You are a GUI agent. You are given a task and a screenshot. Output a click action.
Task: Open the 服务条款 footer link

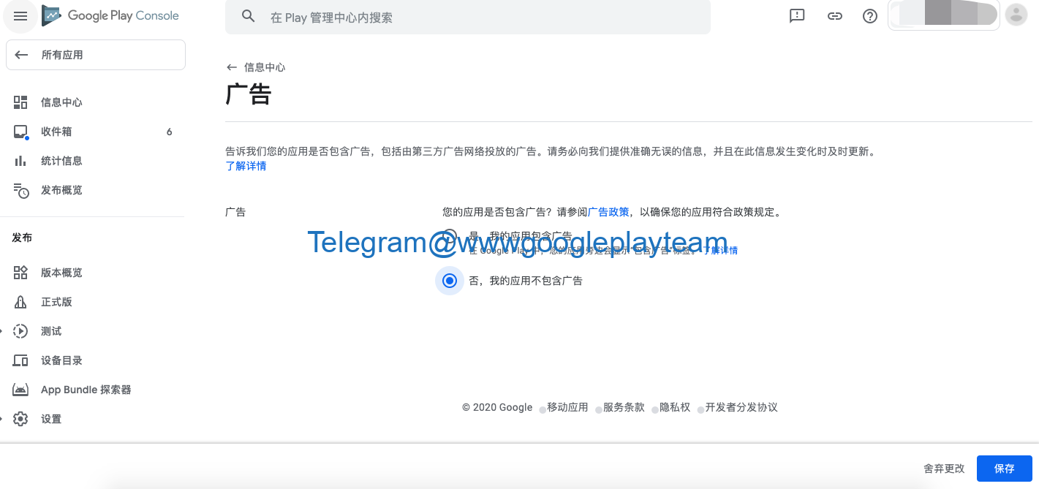pyautogui.click(x=624, y=407)
